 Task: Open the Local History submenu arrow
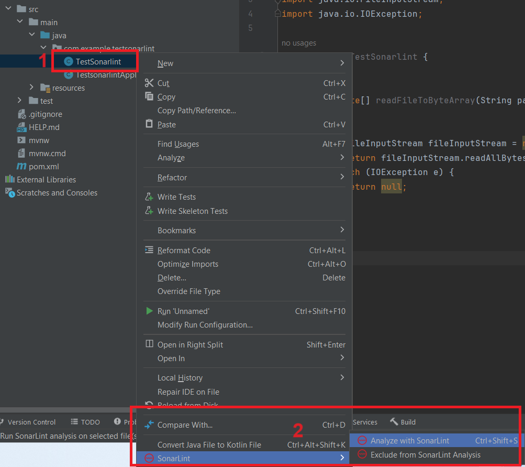tap(342, 377)
